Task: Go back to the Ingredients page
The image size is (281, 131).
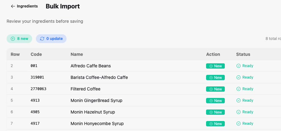Action: coord(24,6)
